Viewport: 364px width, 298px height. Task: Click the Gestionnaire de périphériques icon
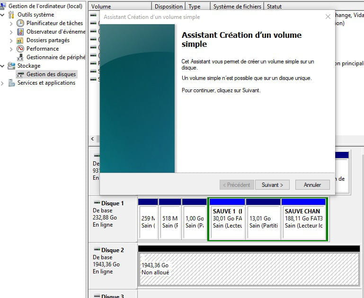tap(20, 57)
